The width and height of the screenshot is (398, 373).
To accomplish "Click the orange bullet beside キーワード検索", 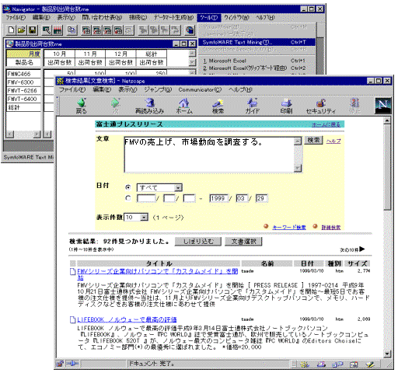I will [266, 226].
